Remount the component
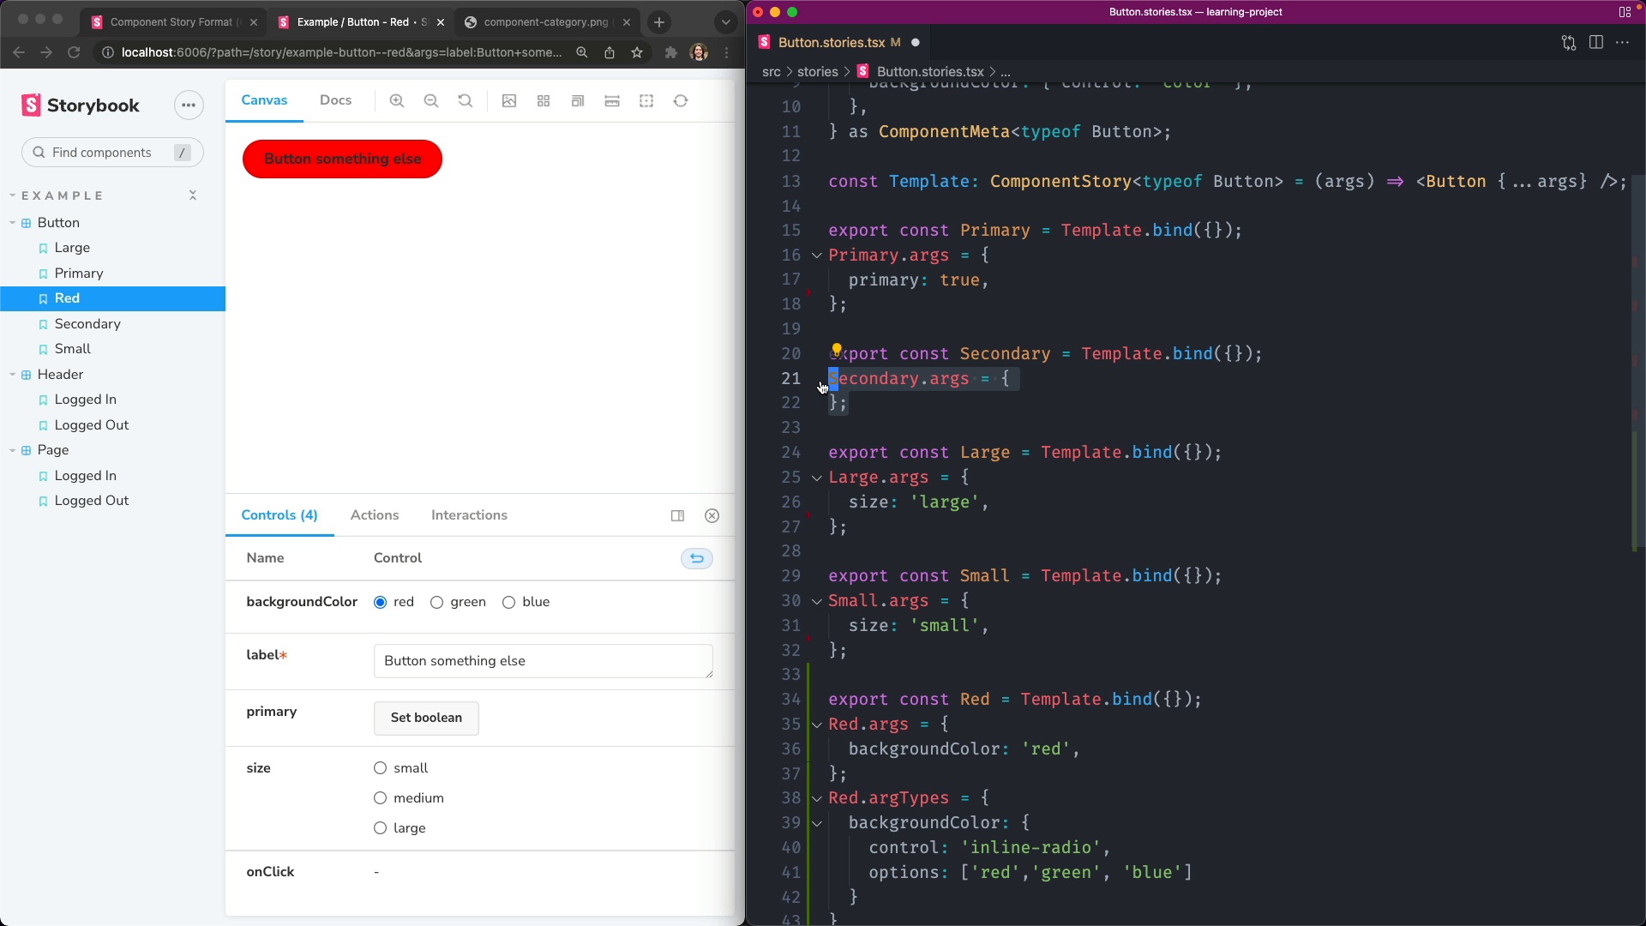 (681, 101)
